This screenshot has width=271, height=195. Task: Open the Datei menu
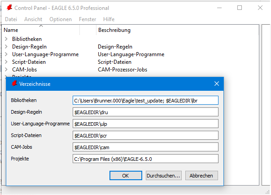[11, 19]
